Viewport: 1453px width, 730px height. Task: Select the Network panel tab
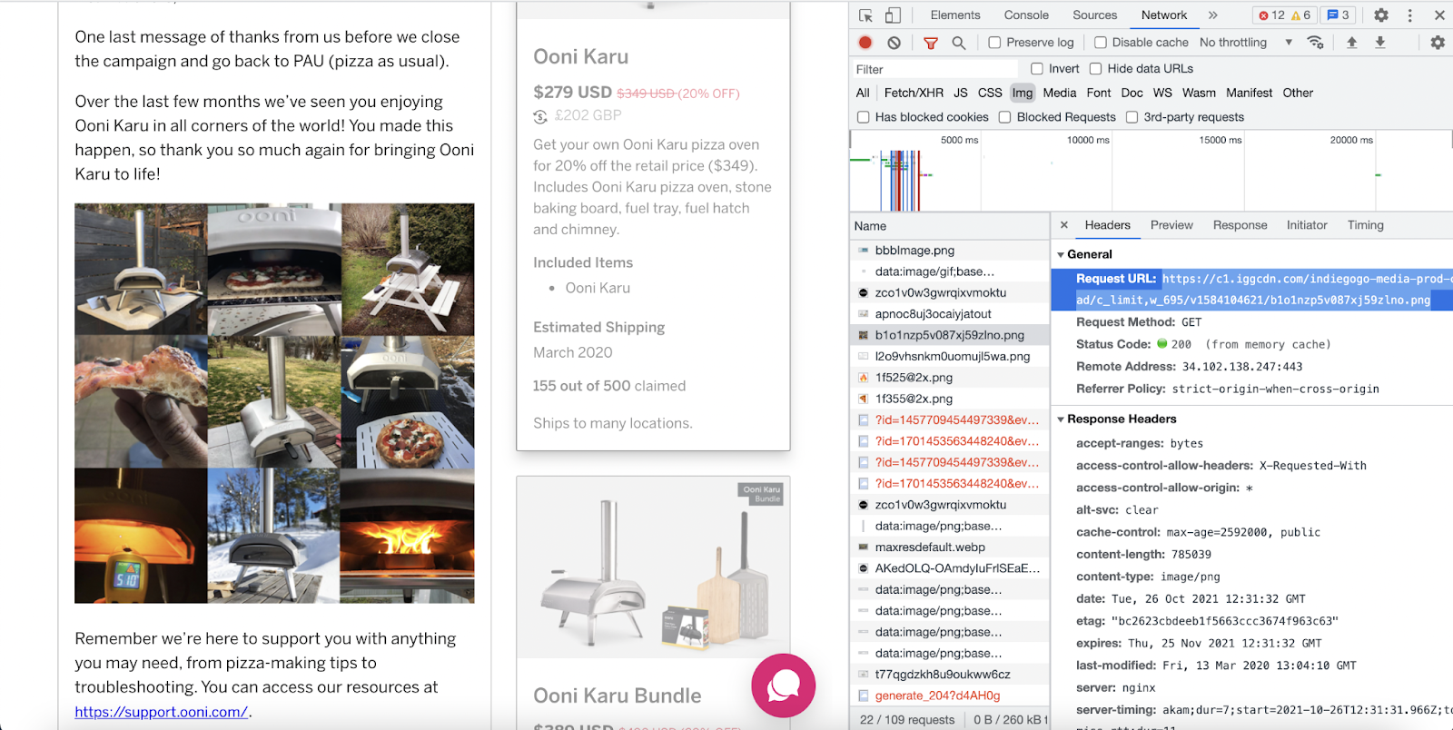pyautogui.click(x=1164, y=15)
